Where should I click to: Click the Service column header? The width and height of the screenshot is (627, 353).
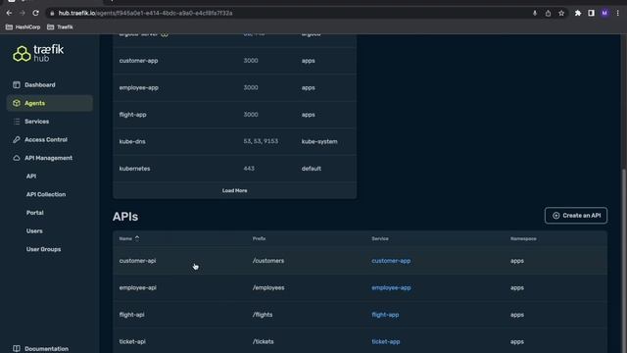(380, 238)
